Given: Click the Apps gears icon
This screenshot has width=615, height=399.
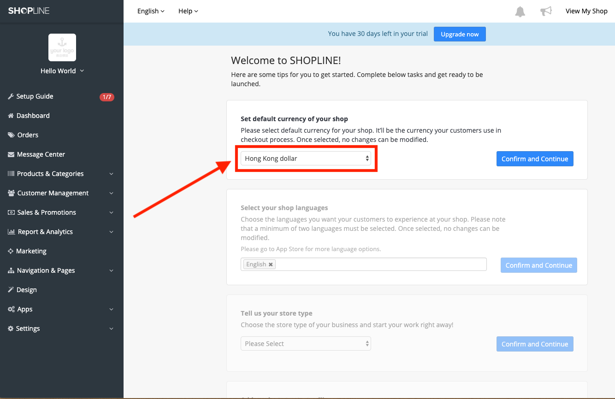Looking at the screenshot, I should [12, 309].
